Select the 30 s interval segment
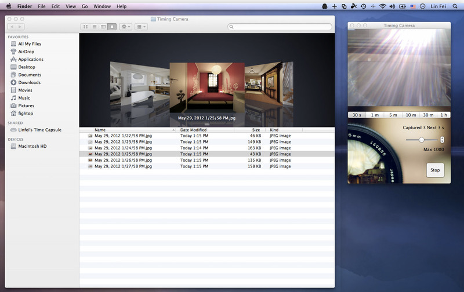This screenshot has width=464, height=292. 357,115
